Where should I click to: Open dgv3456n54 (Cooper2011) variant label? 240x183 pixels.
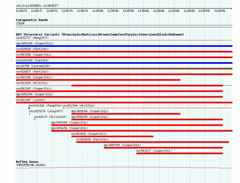90,117
